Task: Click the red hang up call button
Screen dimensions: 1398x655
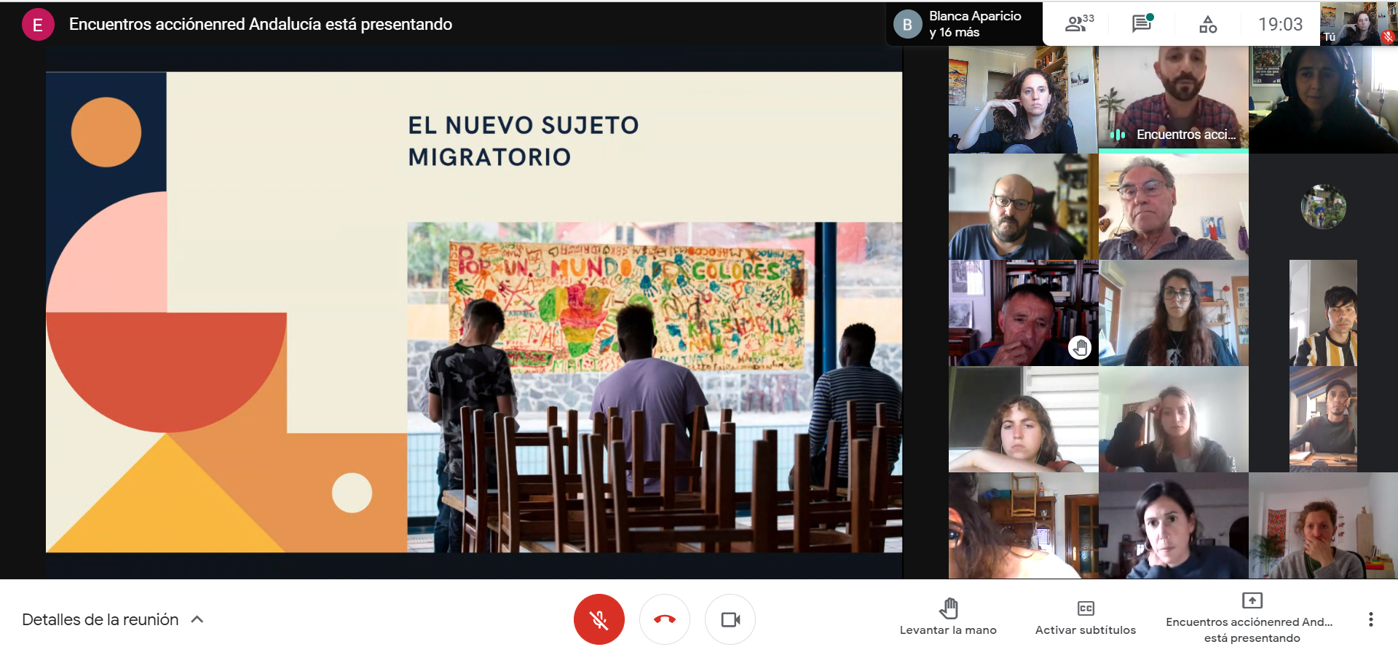Action: pos(664,619)
